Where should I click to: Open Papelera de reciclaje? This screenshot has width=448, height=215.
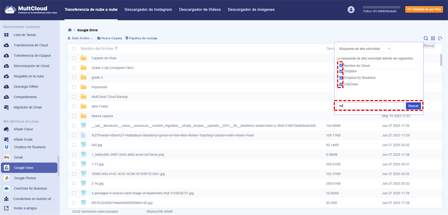coord(141,38)
